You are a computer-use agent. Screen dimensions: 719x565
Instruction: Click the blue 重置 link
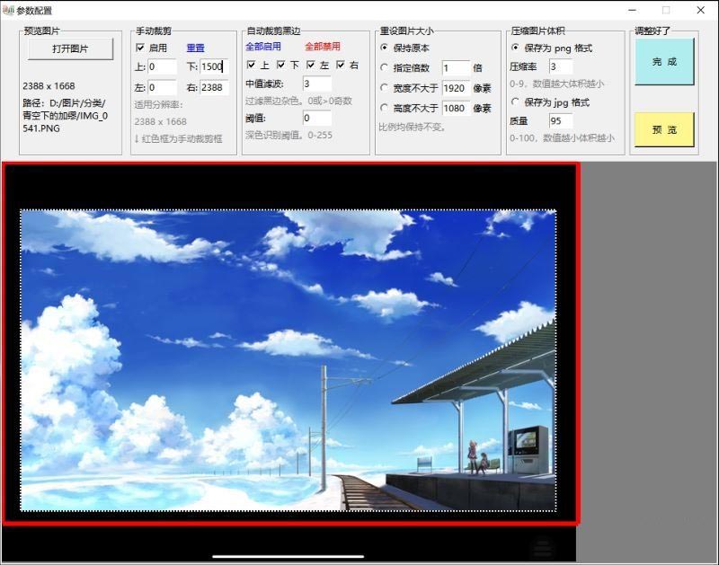[195, 48]
